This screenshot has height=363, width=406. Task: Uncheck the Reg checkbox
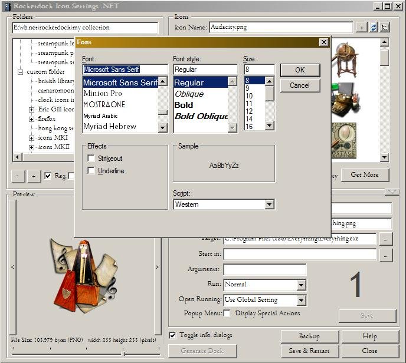point(48,176)
